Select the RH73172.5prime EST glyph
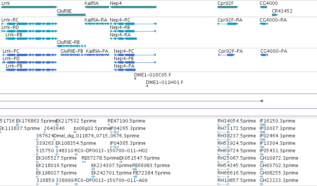Screen dimensions: 317x186 (x=224, y=132)
